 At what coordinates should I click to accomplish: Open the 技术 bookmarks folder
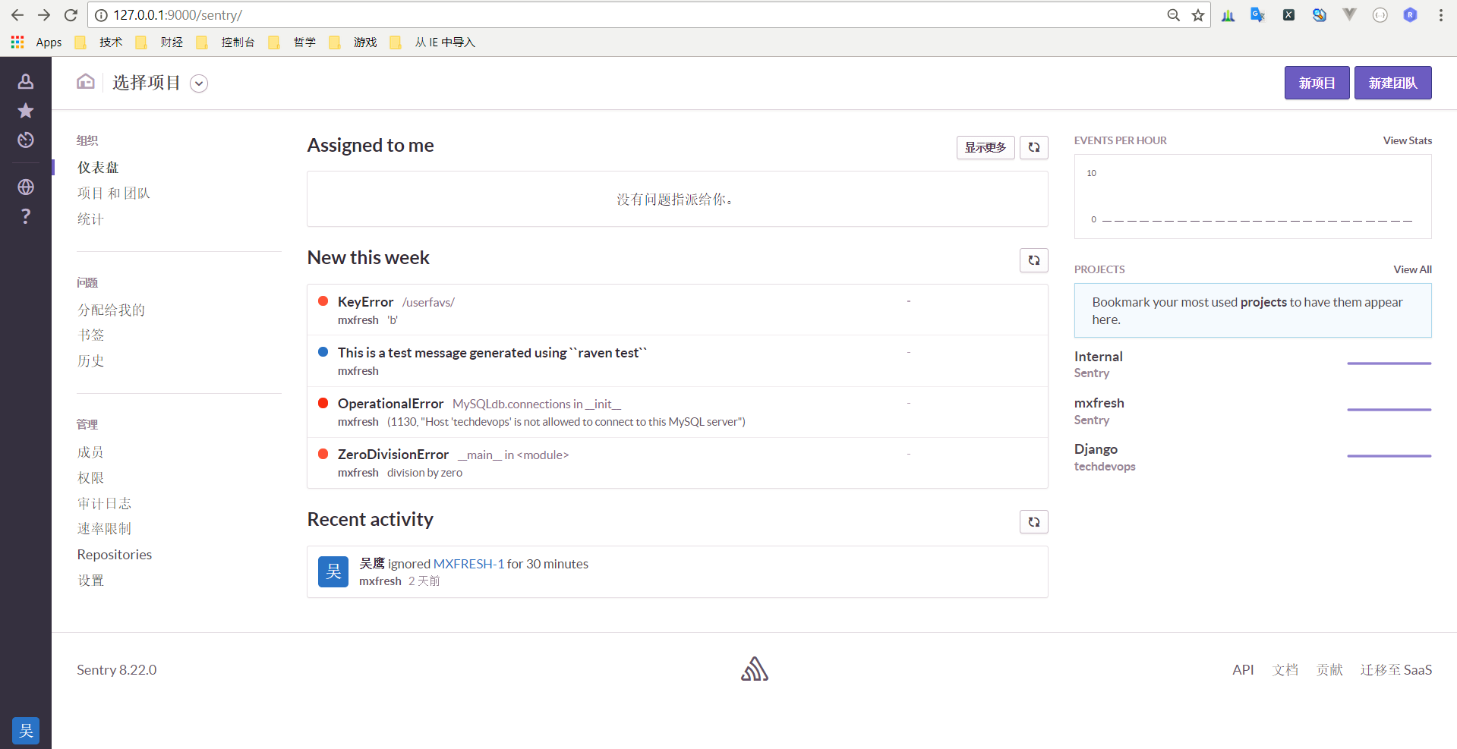point(99,42)
